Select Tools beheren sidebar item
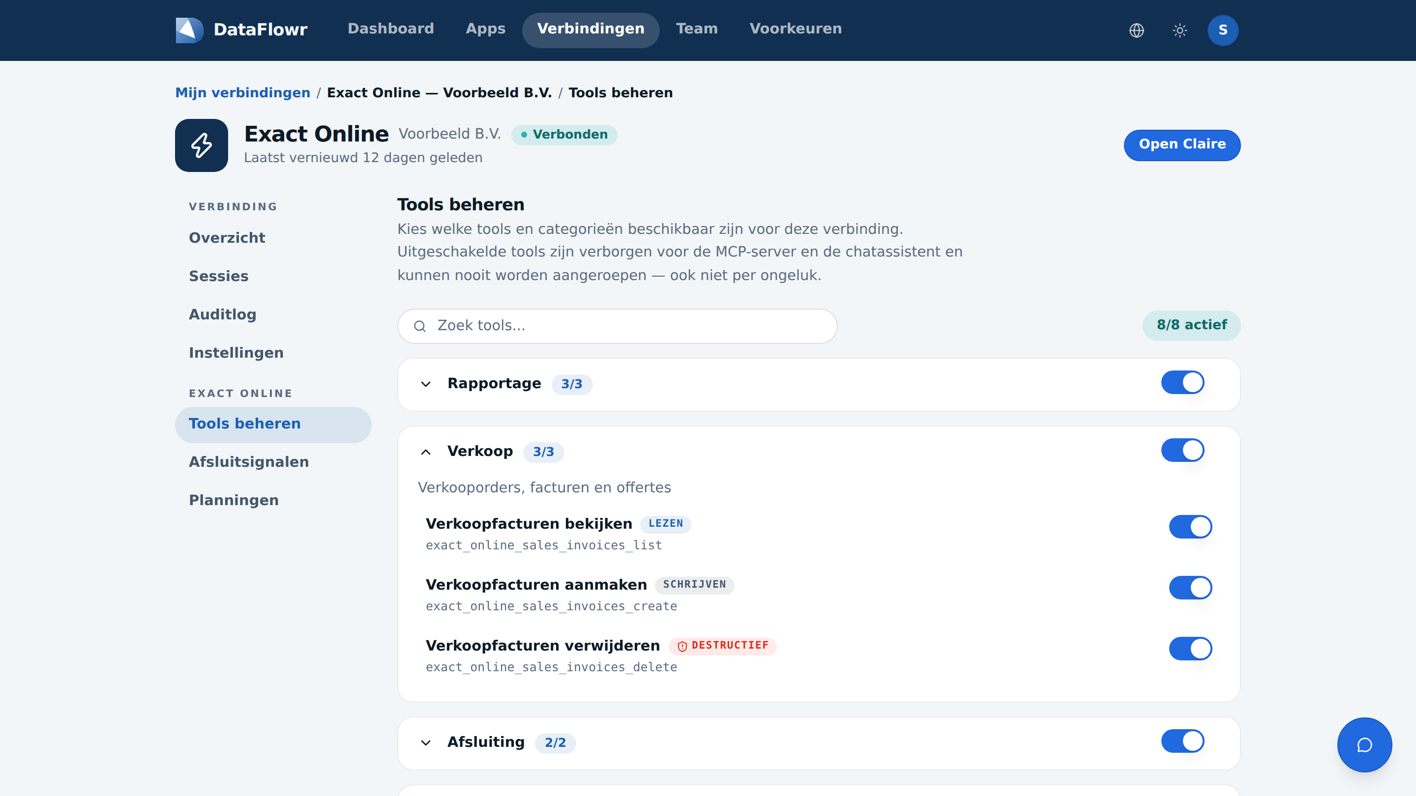1416x796 pixels. (273, 424)
